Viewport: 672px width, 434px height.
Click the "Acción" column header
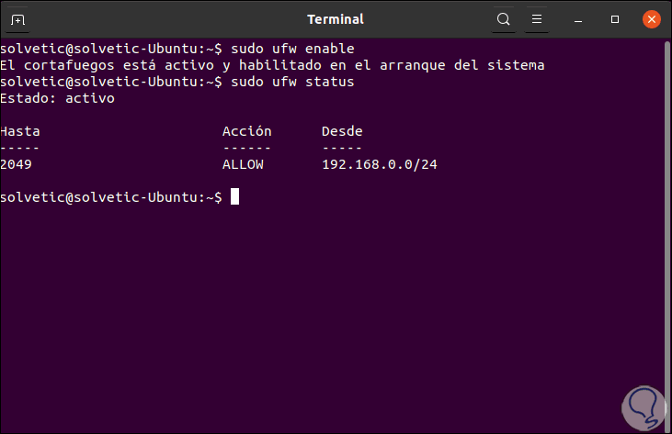pyautogui.click(x=246, y=131)
